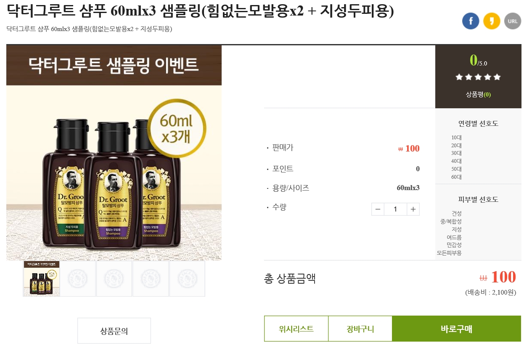Share product via Facebook icon
532x350 pixels.
[471, 21]
